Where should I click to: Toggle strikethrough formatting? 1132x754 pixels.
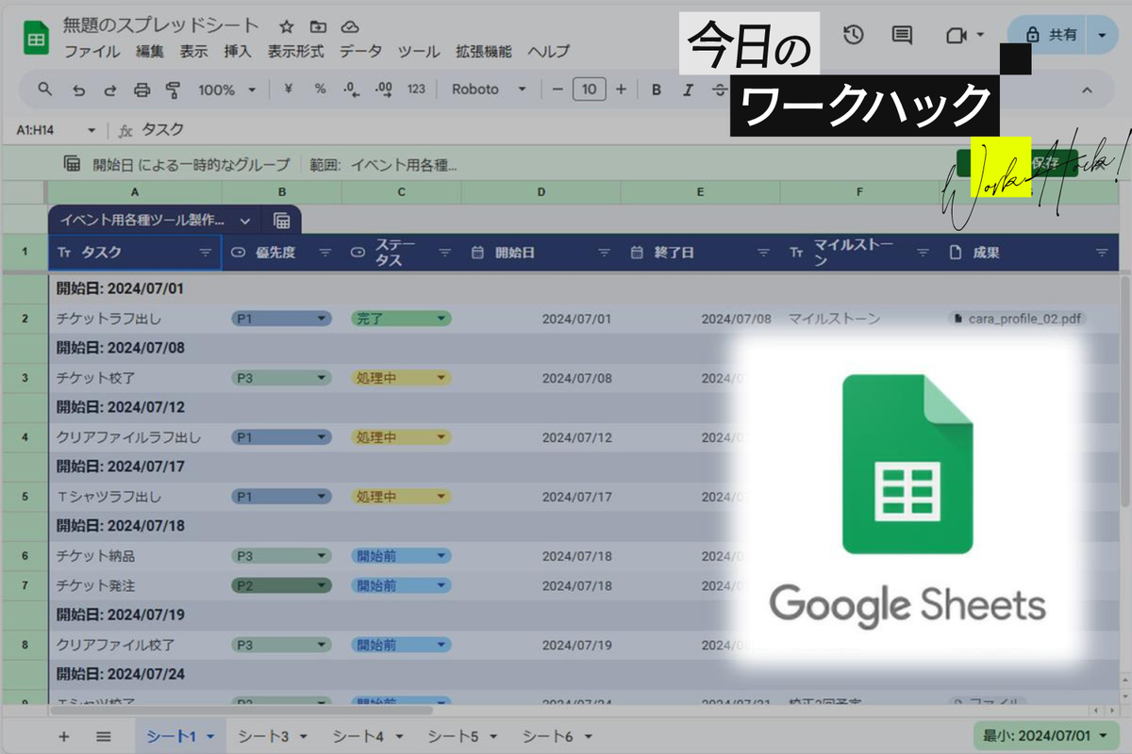click(x=719, y=90)
